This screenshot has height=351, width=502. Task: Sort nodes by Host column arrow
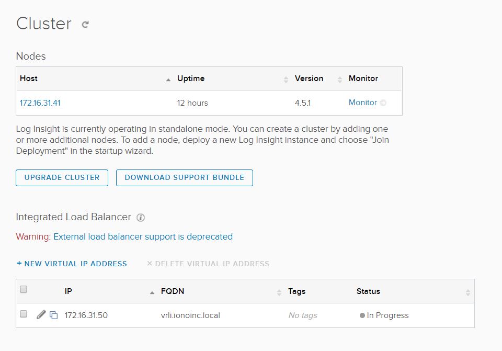tap(168, 80)
